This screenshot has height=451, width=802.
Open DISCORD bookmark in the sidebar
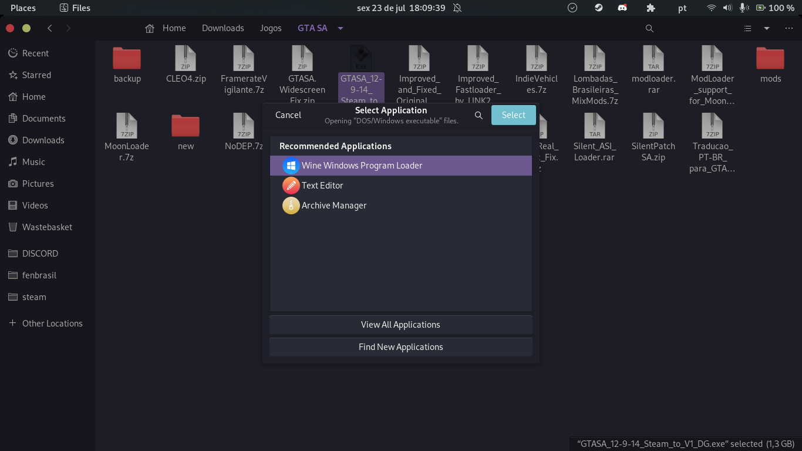[48, 254]
